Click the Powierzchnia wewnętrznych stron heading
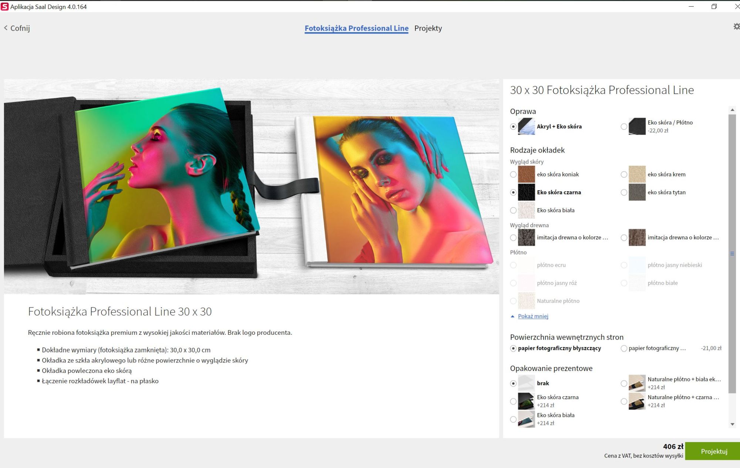 (566, 337)
